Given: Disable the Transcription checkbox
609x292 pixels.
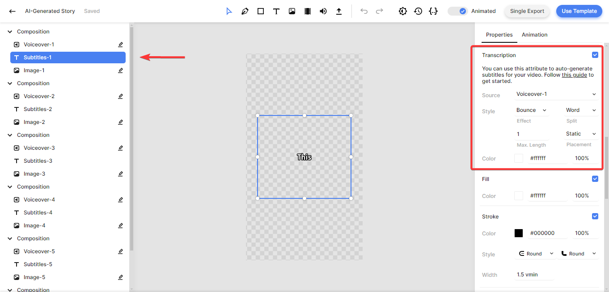Looking at the screenshot, I should coord(595,55).
